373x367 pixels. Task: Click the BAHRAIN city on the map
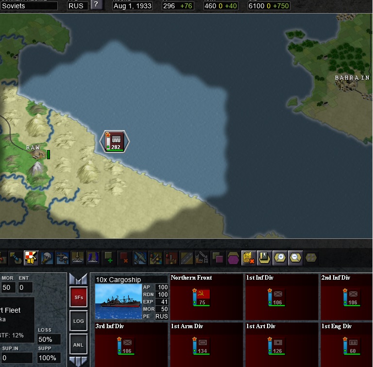pyautogui.click(x=348, y=86)
